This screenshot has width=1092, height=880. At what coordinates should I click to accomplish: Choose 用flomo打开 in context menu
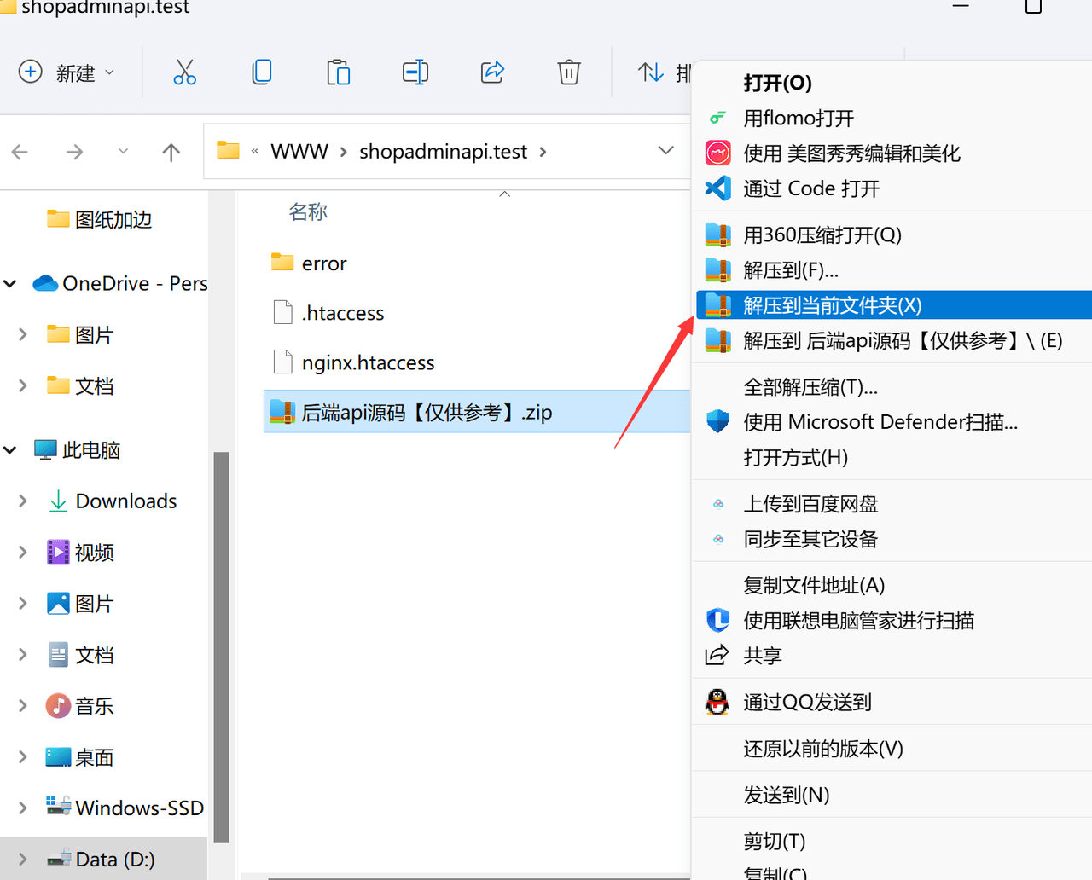[x=892, y=118]
